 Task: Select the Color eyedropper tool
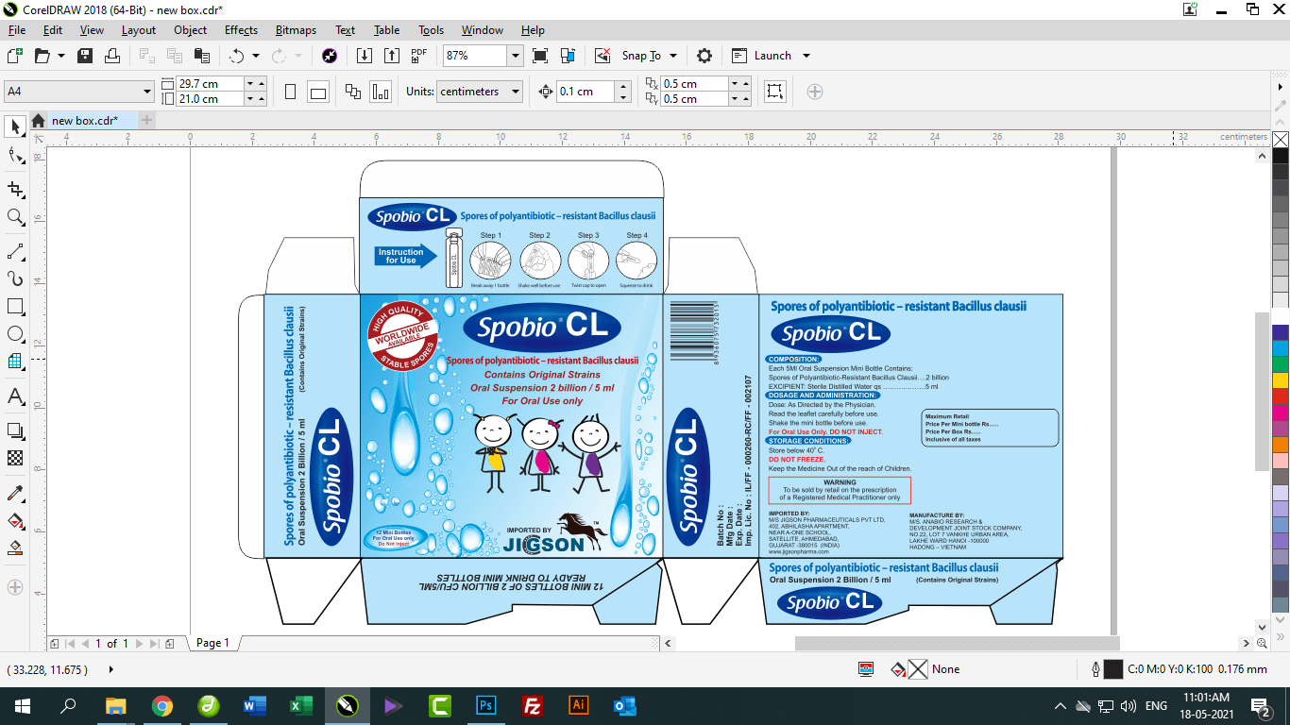(x=15, y=493)
